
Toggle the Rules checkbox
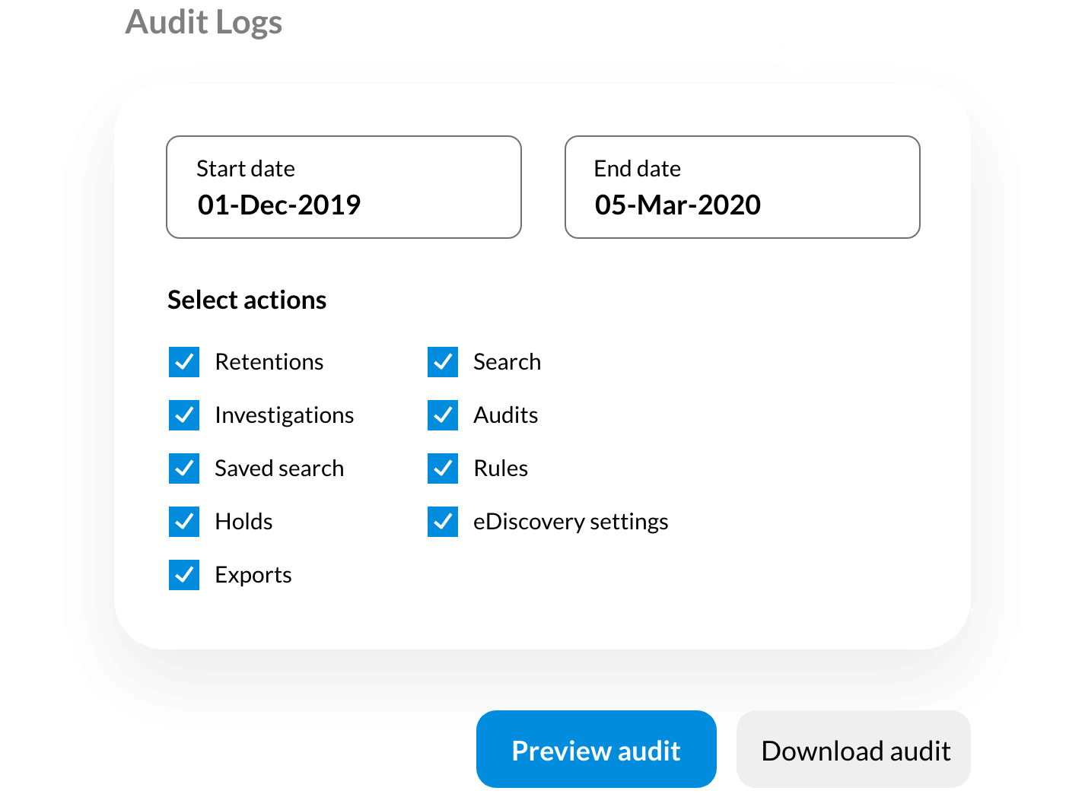pyautogui.click(x=443, y=468)
